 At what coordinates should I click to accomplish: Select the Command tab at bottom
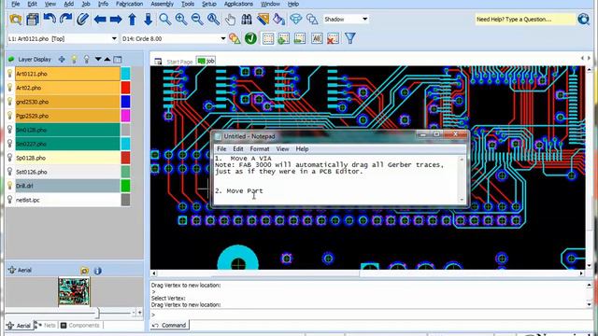(170, 326)
